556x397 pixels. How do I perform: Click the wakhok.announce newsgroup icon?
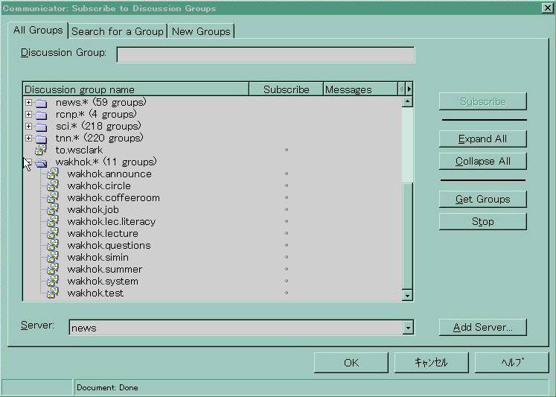(52, 174)
